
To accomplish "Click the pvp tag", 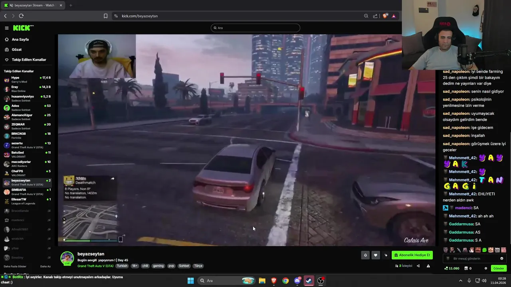I will click(x=171, y=266).
